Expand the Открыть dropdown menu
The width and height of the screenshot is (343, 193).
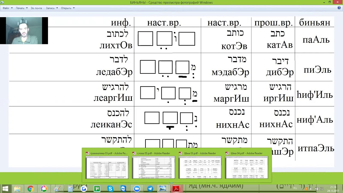68,8
